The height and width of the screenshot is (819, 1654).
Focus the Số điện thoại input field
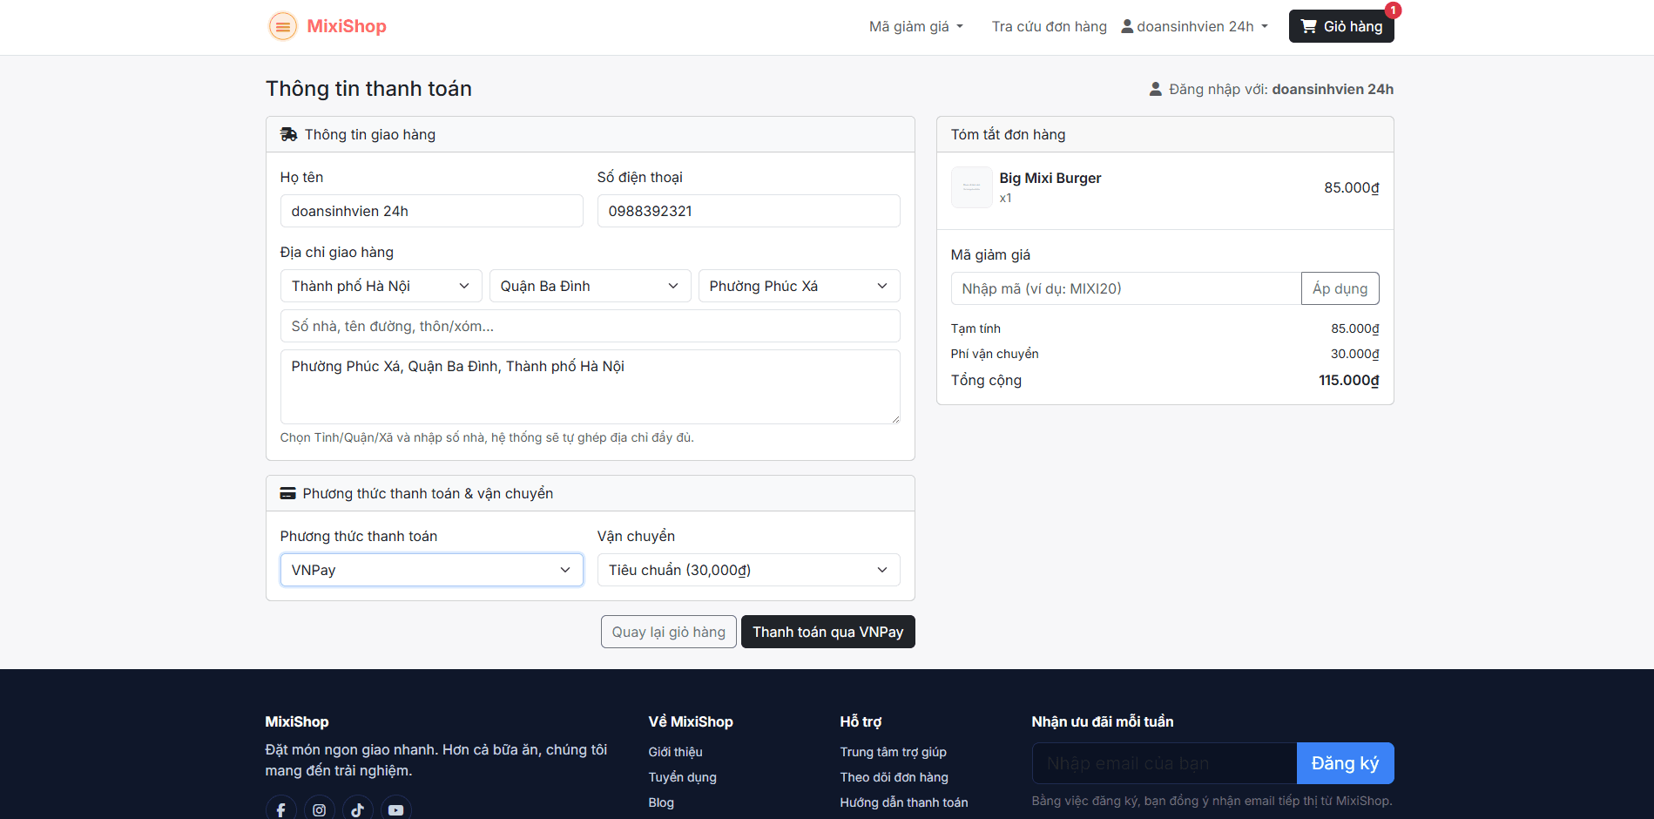(x=748, y=211)
